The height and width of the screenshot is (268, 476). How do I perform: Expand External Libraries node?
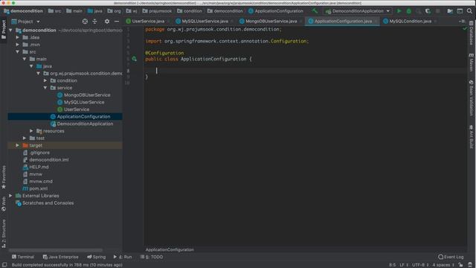[10, 196]
